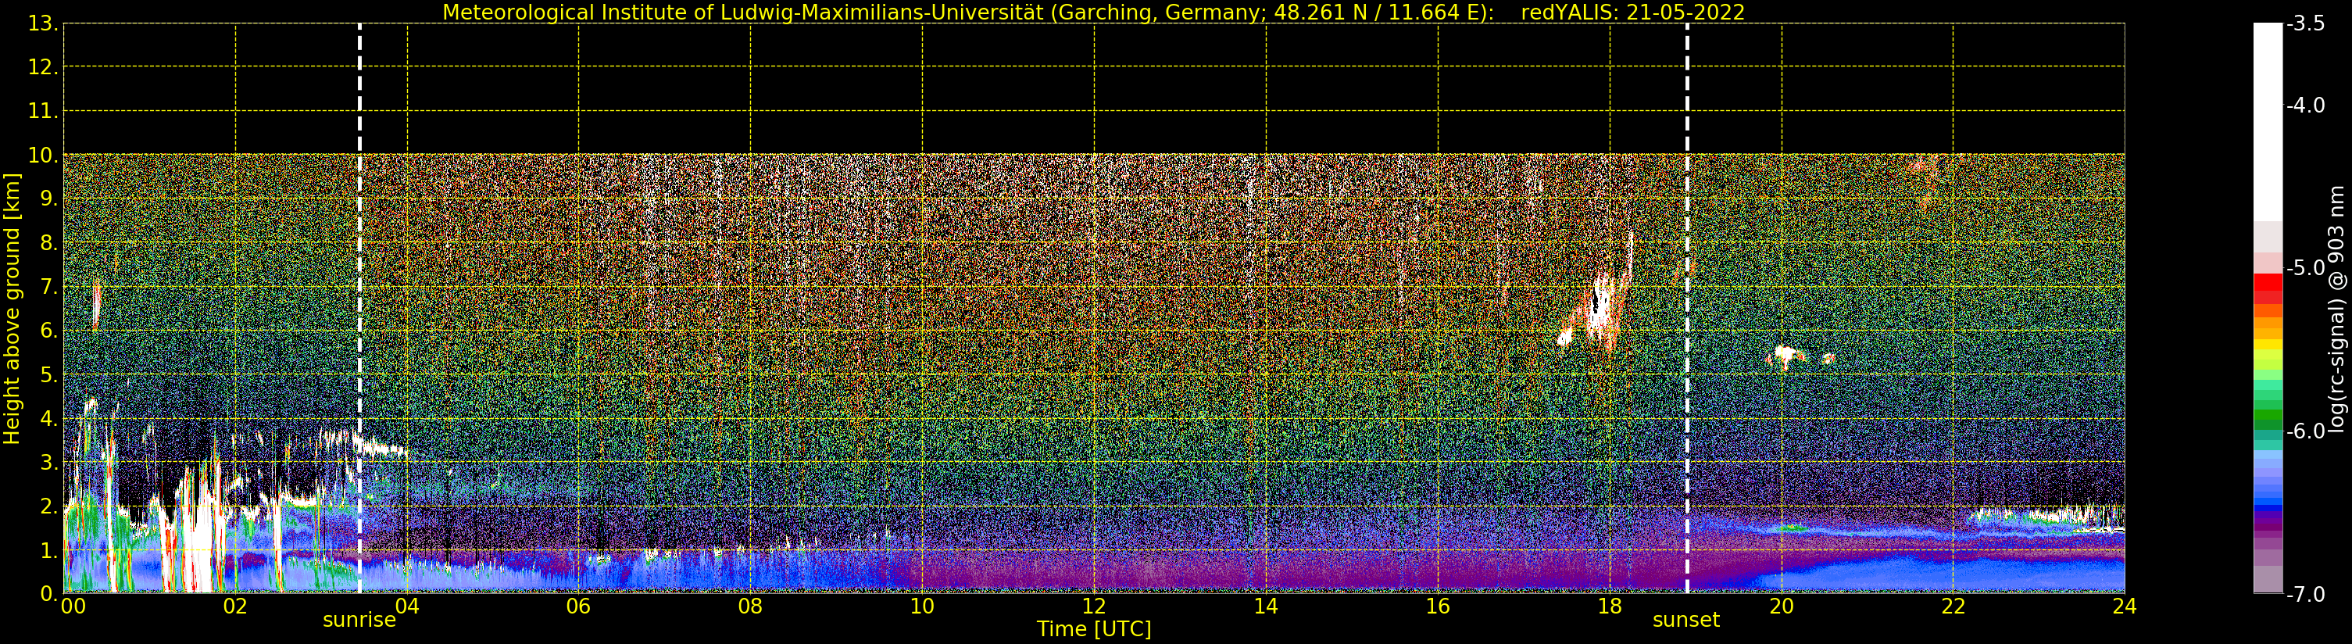Click the '18' time axis tick label
The image size is (2352, 644).
[1610, 606]
